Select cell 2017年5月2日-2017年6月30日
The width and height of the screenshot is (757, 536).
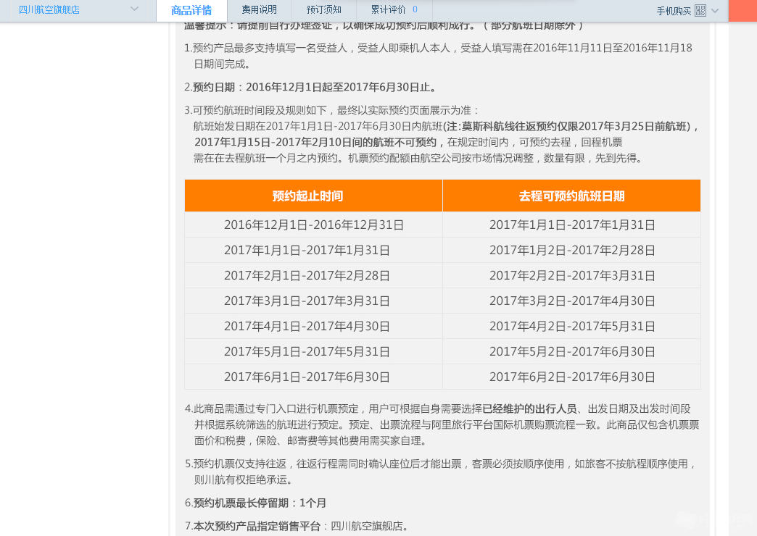[x=571, y=352]
